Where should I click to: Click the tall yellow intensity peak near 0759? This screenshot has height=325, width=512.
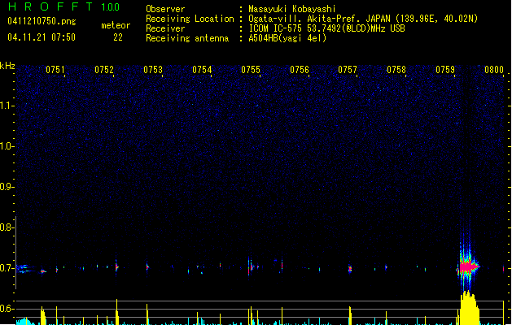[x=469, y=308]
